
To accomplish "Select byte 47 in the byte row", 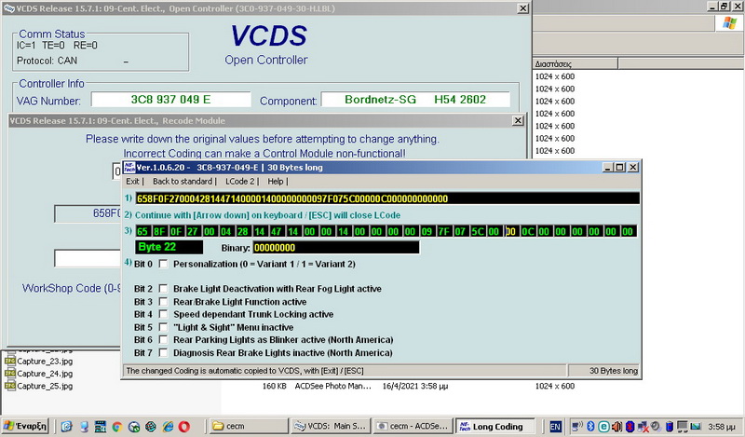I will tap(276, 232).
